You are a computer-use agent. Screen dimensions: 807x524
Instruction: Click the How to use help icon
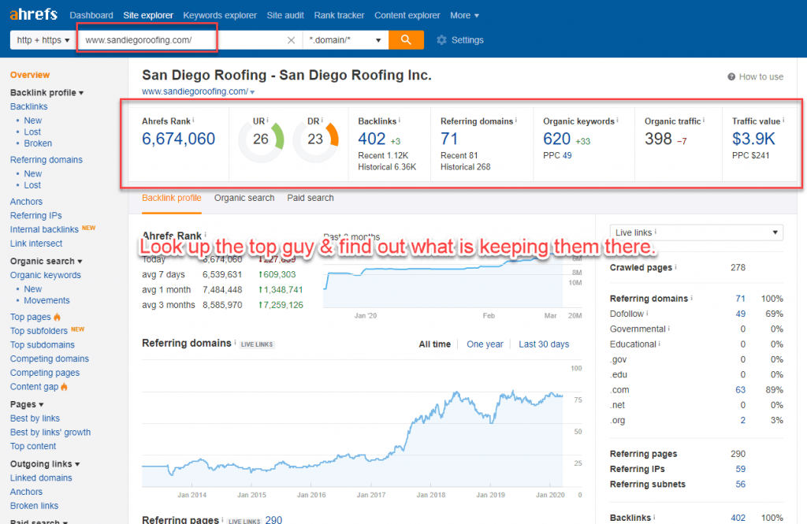coord(732,76)
